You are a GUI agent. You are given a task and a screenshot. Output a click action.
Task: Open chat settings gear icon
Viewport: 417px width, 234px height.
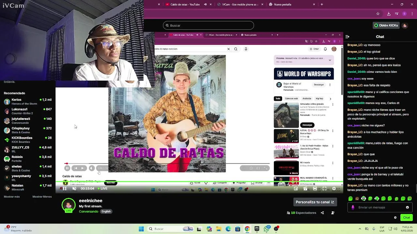click(395, 217)
